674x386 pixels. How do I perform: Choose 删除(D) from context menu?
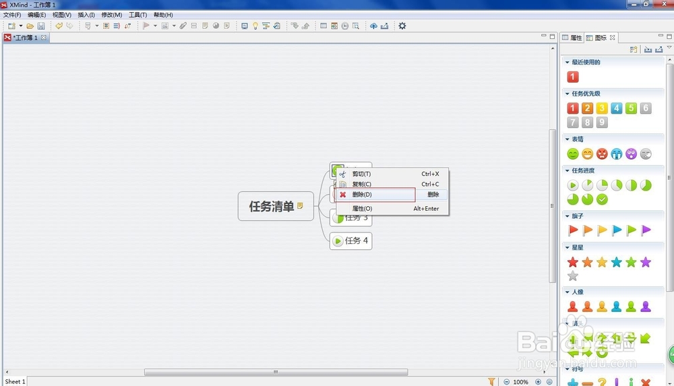pyautogui.click(x=392, y=194)
